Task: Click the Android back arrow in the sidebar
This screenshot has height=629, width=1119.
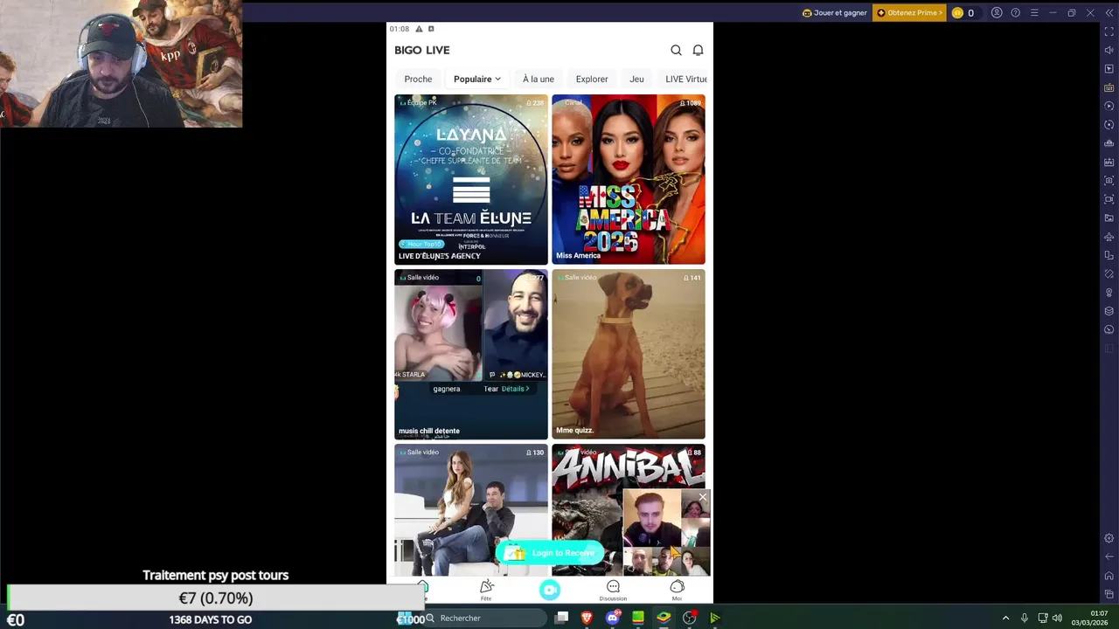Action: 1109,556
